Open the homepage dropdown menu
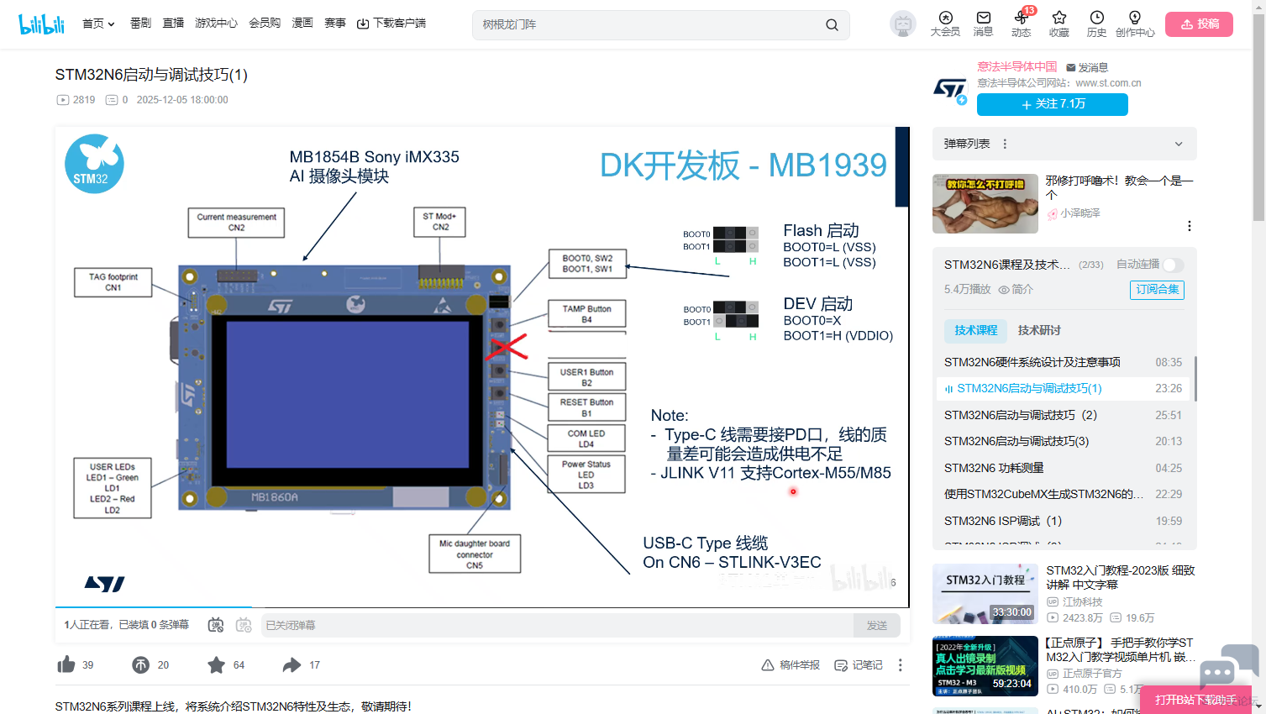The image size is (1266, 714). pyautogui.click(x=98, y=24)
